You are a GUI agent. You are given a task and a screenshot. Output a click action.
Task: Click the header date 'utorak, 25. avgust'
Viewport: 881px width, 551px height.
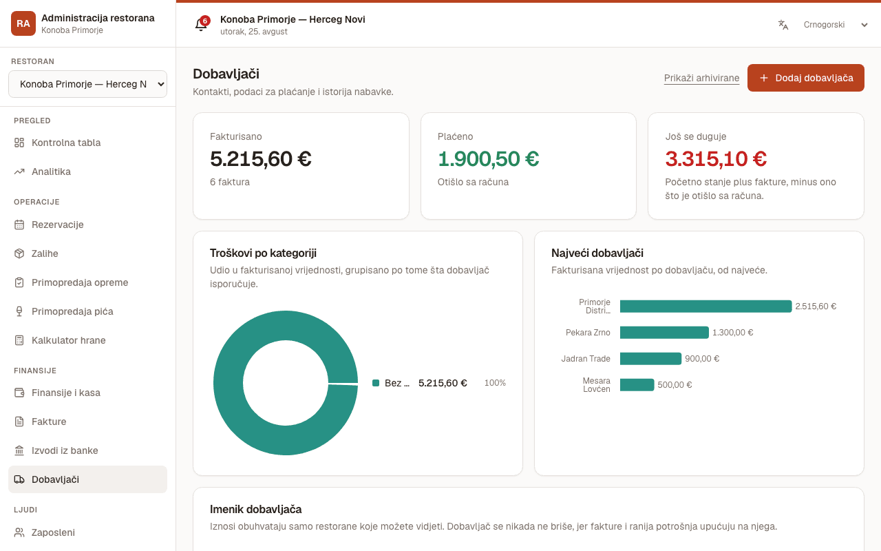[x=254, y=32]
